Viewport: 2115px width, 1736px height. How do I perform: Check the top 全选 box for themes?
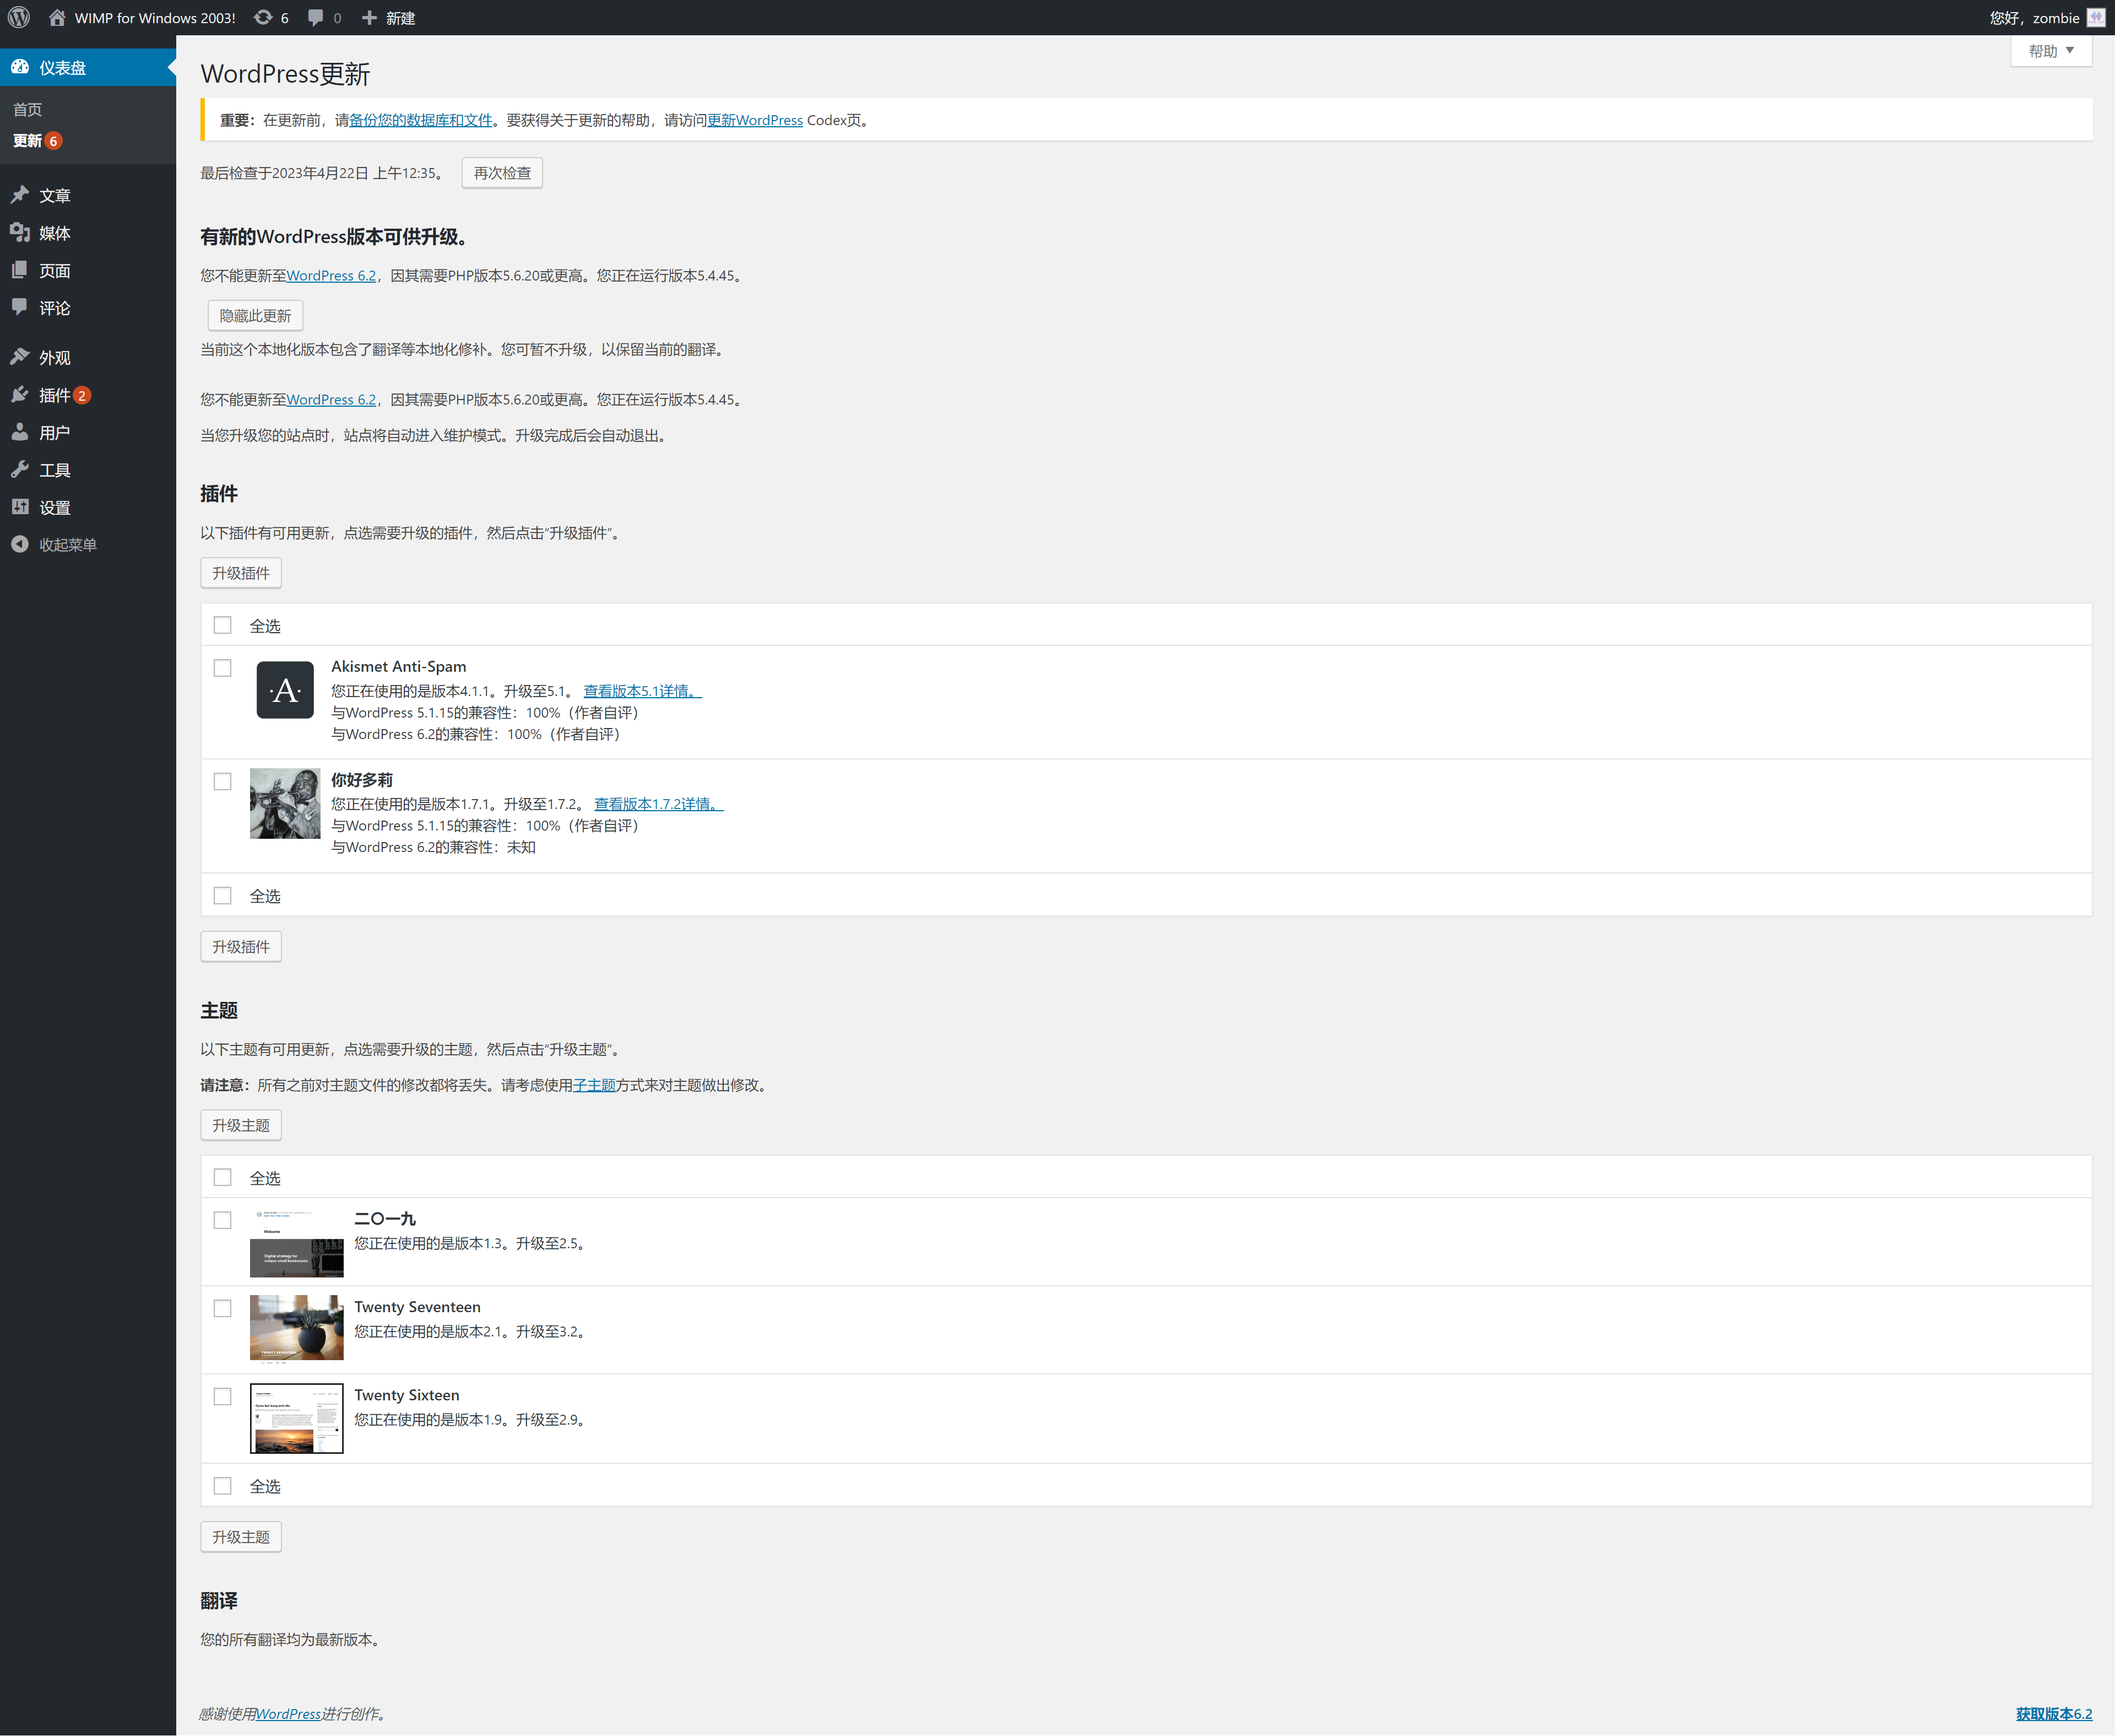pyautogui.click(x=223, y=1177)
